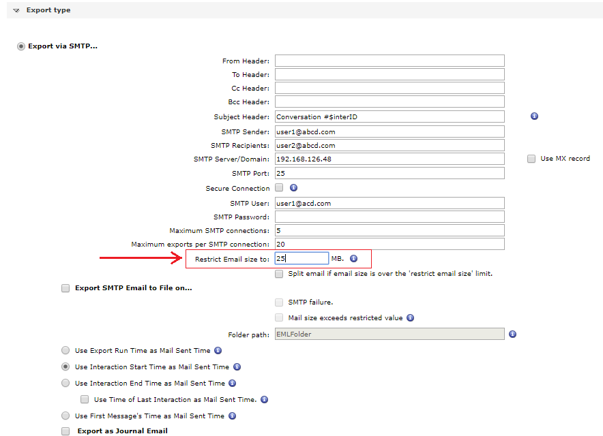
Task: Click info icon for First Message's Time option
Action: click(x=232, y=416)
